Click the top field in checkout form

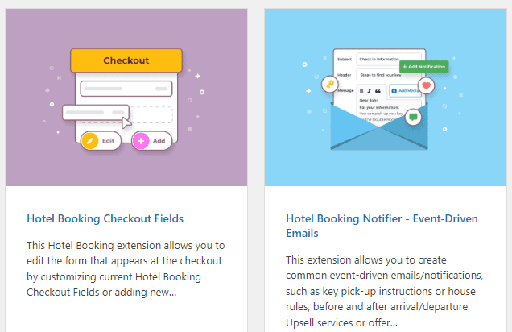click(x=126, y=87)
